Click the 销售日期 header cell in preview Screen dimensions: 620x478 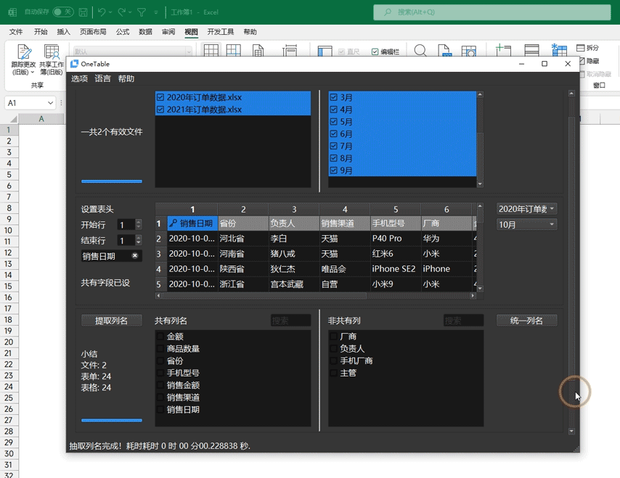click(x=192, y=223)
